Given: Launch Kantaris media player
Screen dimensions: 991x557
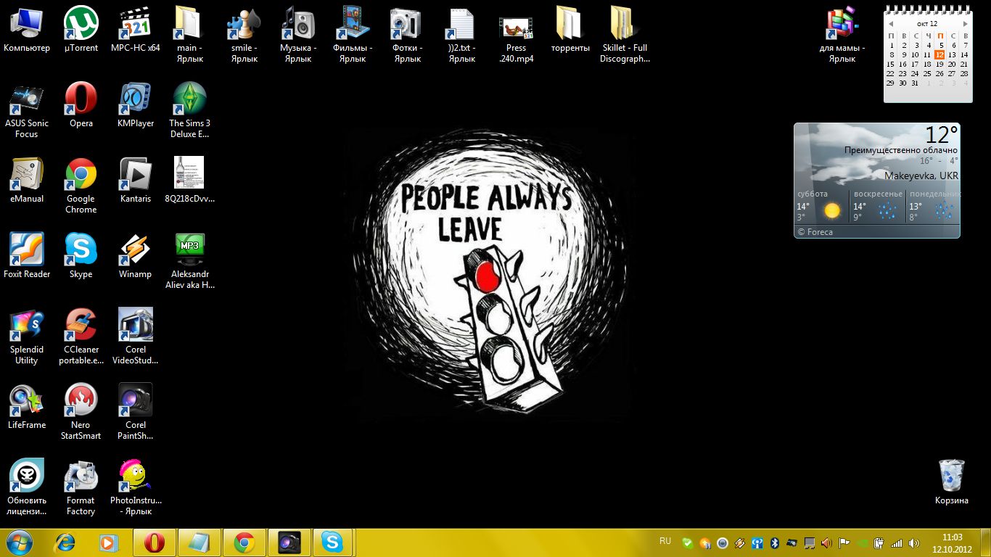Looking at the screenshot, I should pyautogui.click(x=136, y=181).
